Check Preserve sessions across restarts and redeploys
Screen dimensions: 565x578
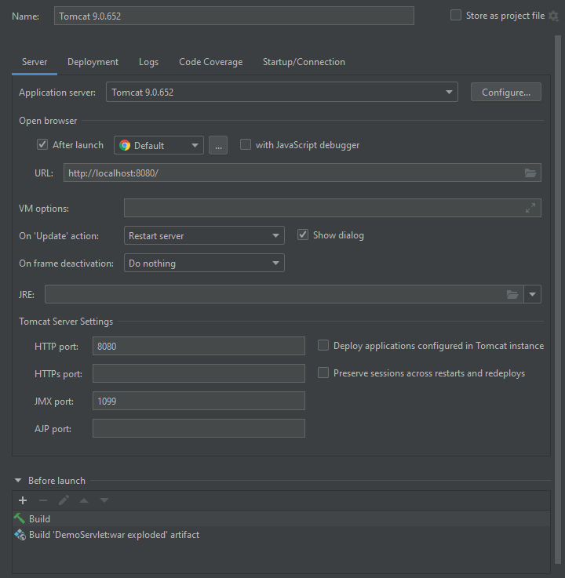[323, 373]
